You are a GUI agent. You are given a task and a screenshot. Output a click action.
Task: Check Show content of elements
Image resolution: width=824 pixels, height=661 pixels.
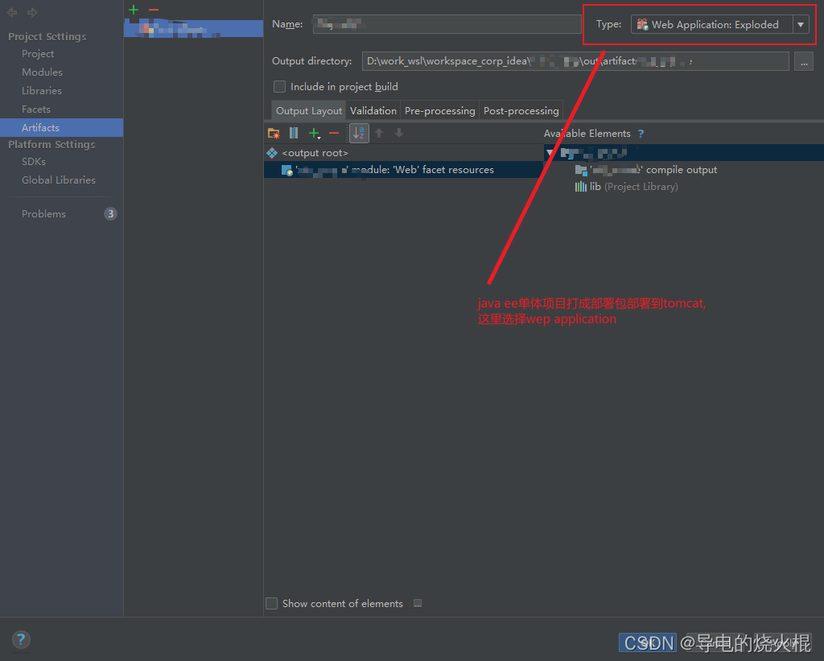tap(272, 603)
